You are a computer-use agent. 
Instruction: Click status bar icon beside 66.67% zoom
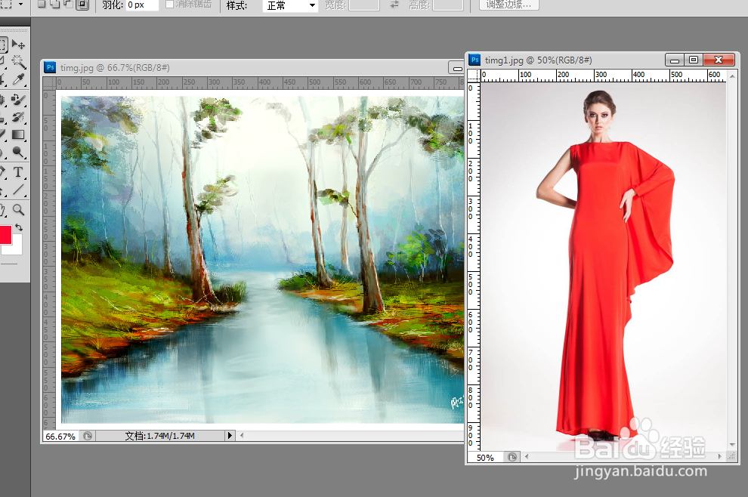[x=88, y=436]
